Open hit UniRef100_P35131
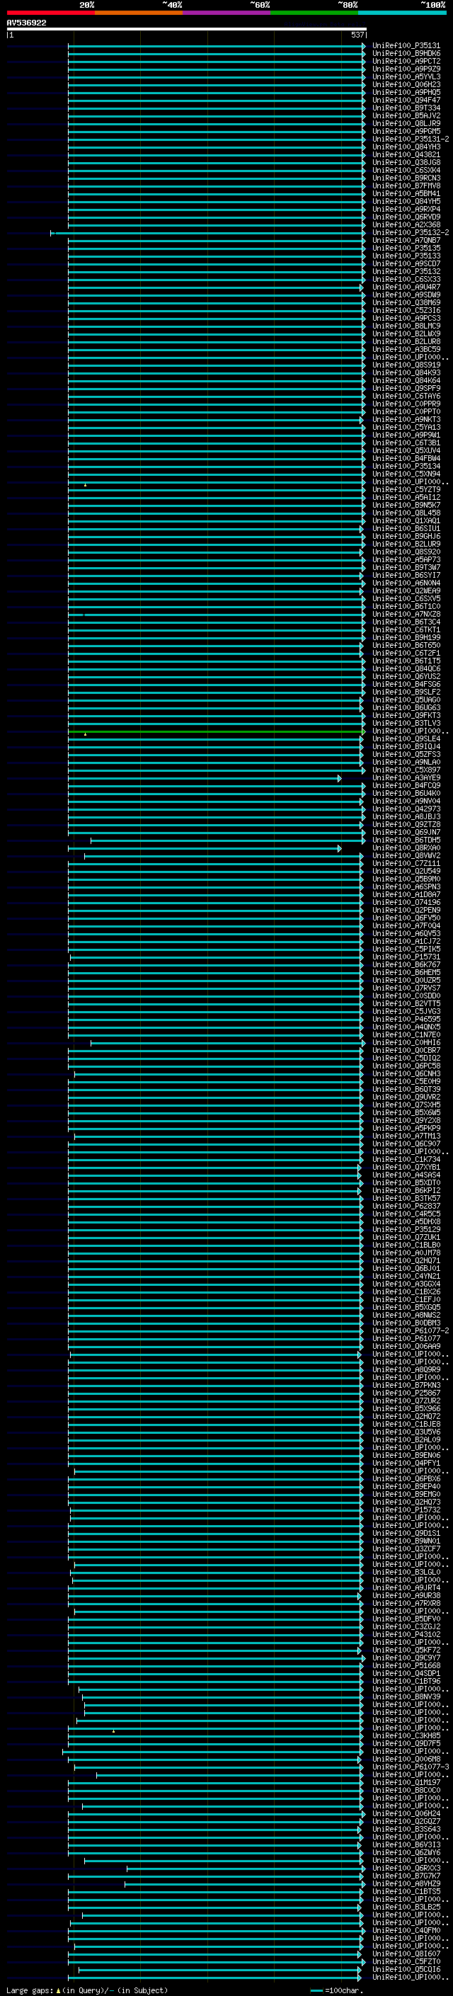This screenshot has width=453, height=1996. 406,46
